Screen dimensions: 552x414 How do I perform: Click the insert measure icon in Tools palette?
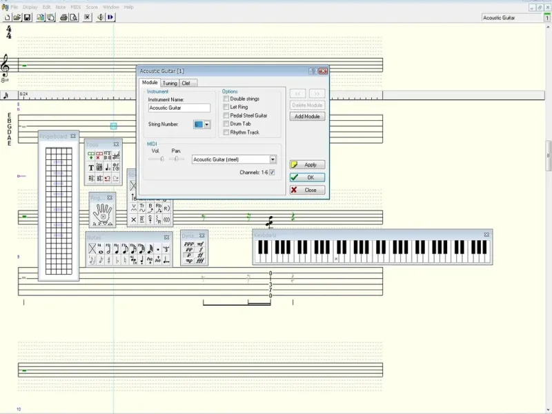(91, 156)
